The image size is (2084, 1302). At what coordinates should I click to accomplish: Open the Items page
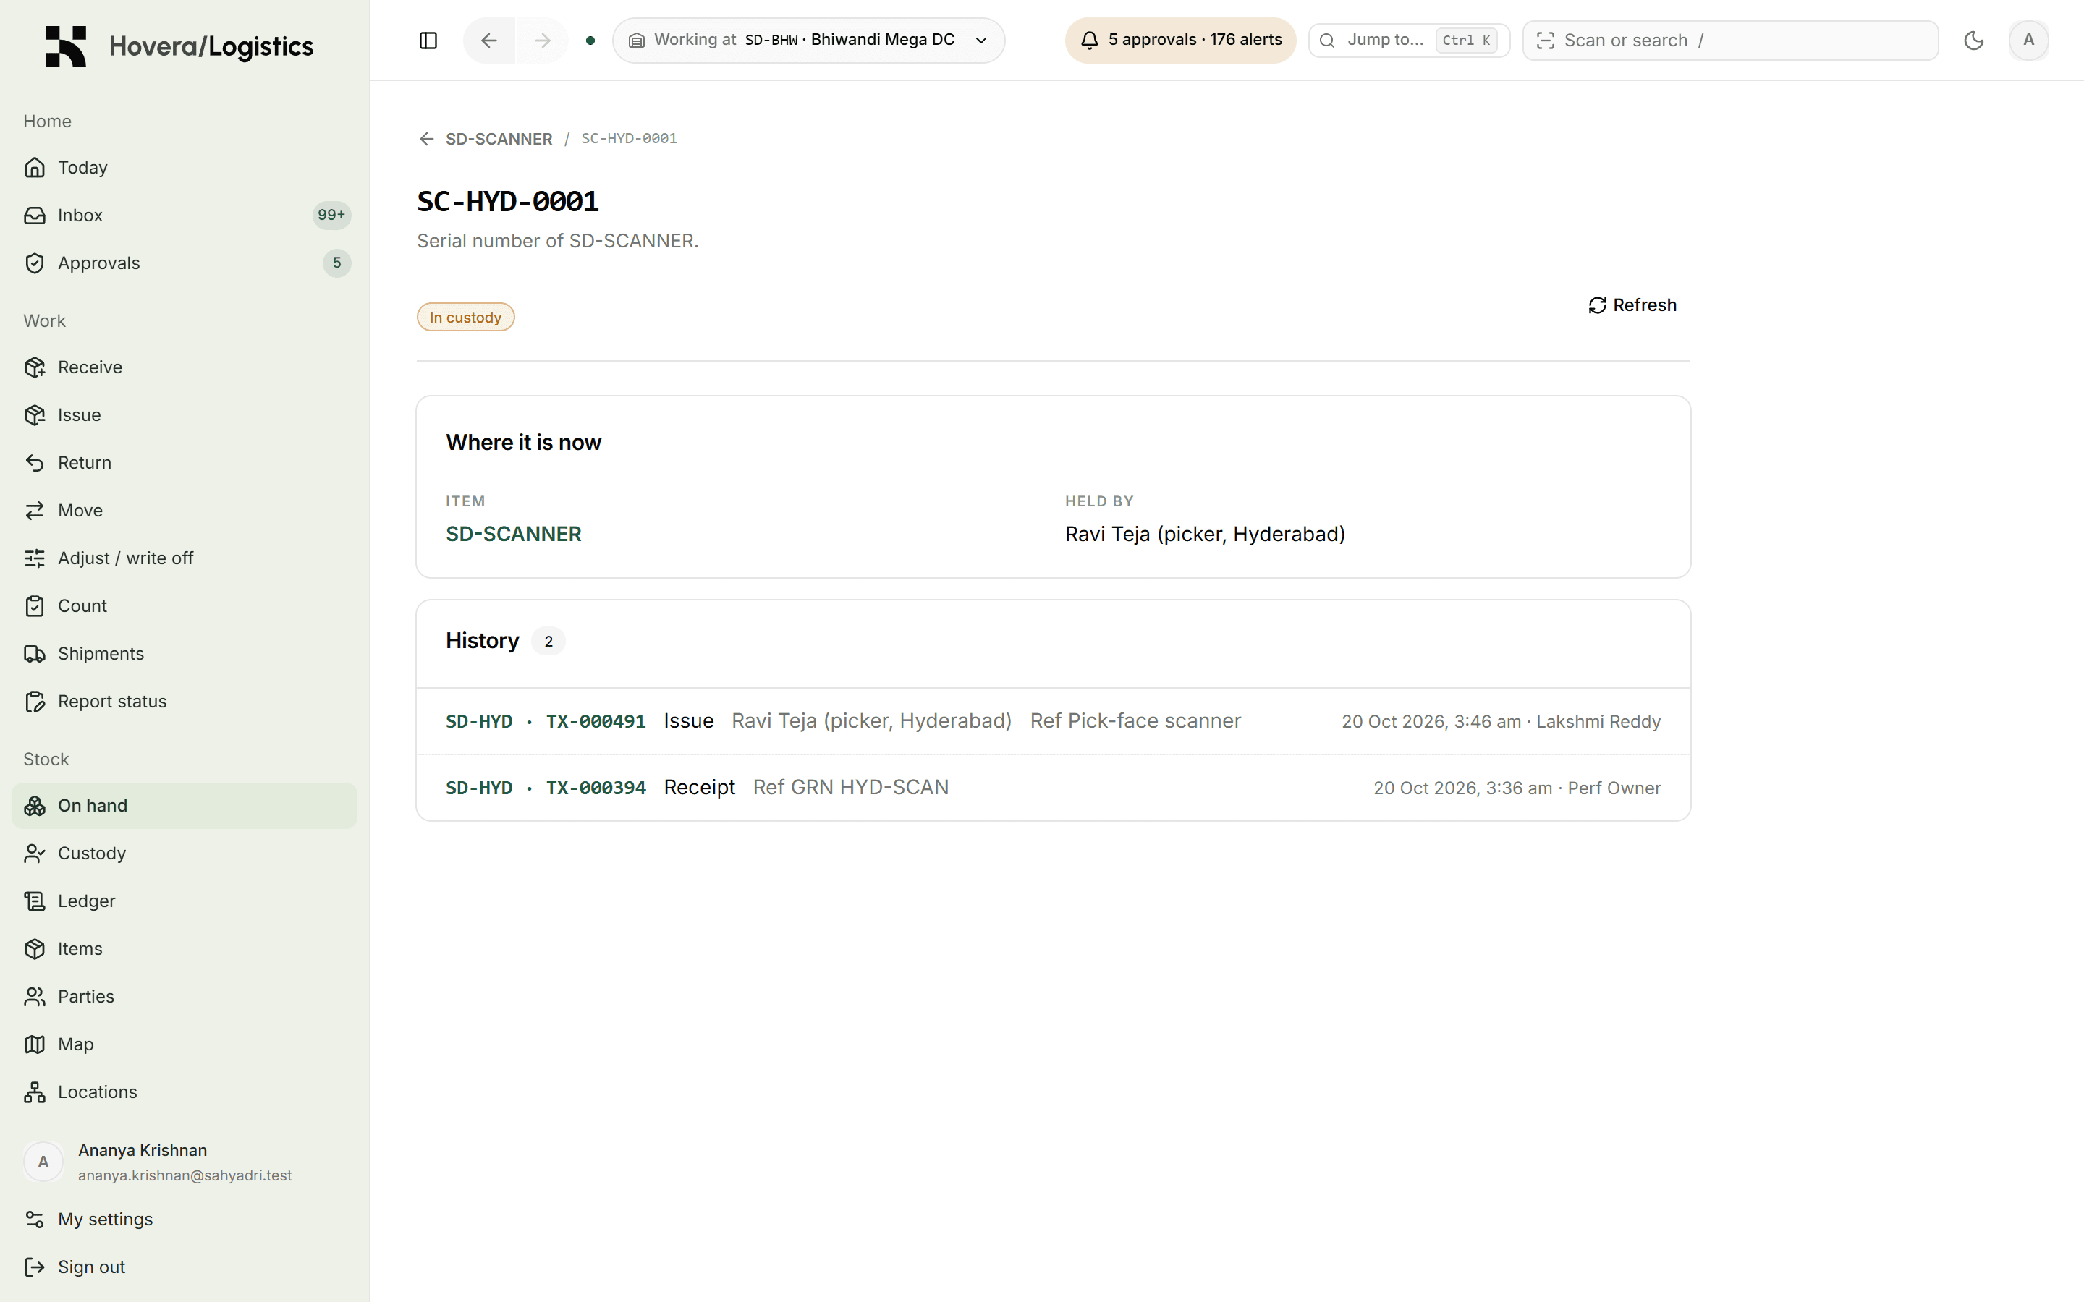(x=185, y=949)
